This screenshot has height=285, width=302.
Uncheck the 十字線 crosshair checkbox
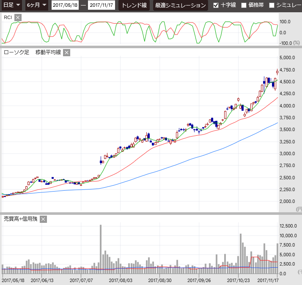pos(216,5)
